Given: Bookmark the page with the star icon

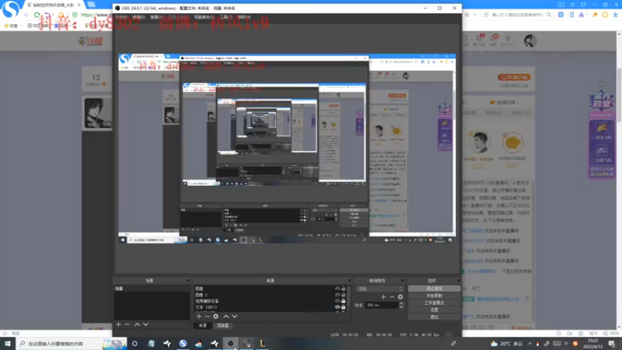Looking at the screenshot, I should 467,15.
